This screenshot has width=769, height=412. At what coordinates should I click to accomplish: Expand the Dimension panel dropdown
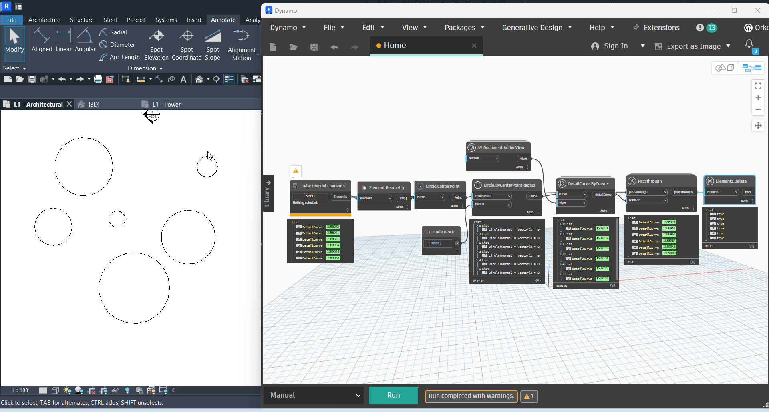coord(145,68)
